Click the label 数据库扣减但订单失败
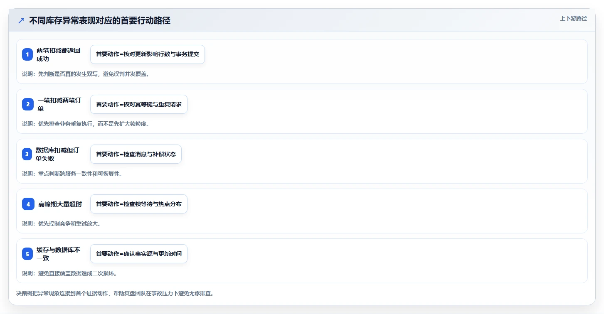The height and width of the screenshot is (314, 604). [57, 154]
